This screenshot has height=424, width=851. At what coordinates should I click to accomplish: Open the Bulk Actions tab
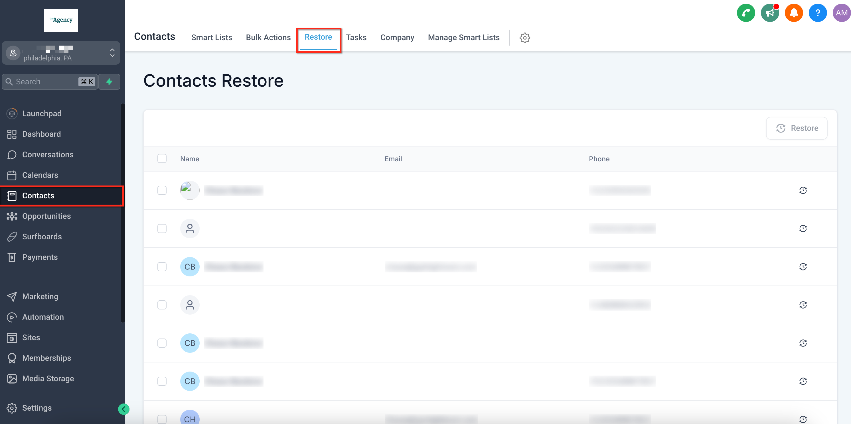(x=268, y=38)
